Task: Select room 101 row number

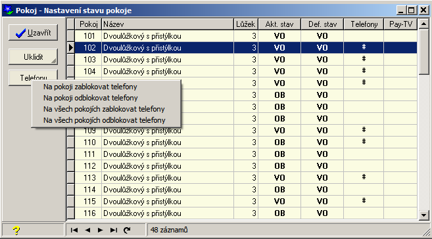Action: pyautogui.click(x=89, y=36)
